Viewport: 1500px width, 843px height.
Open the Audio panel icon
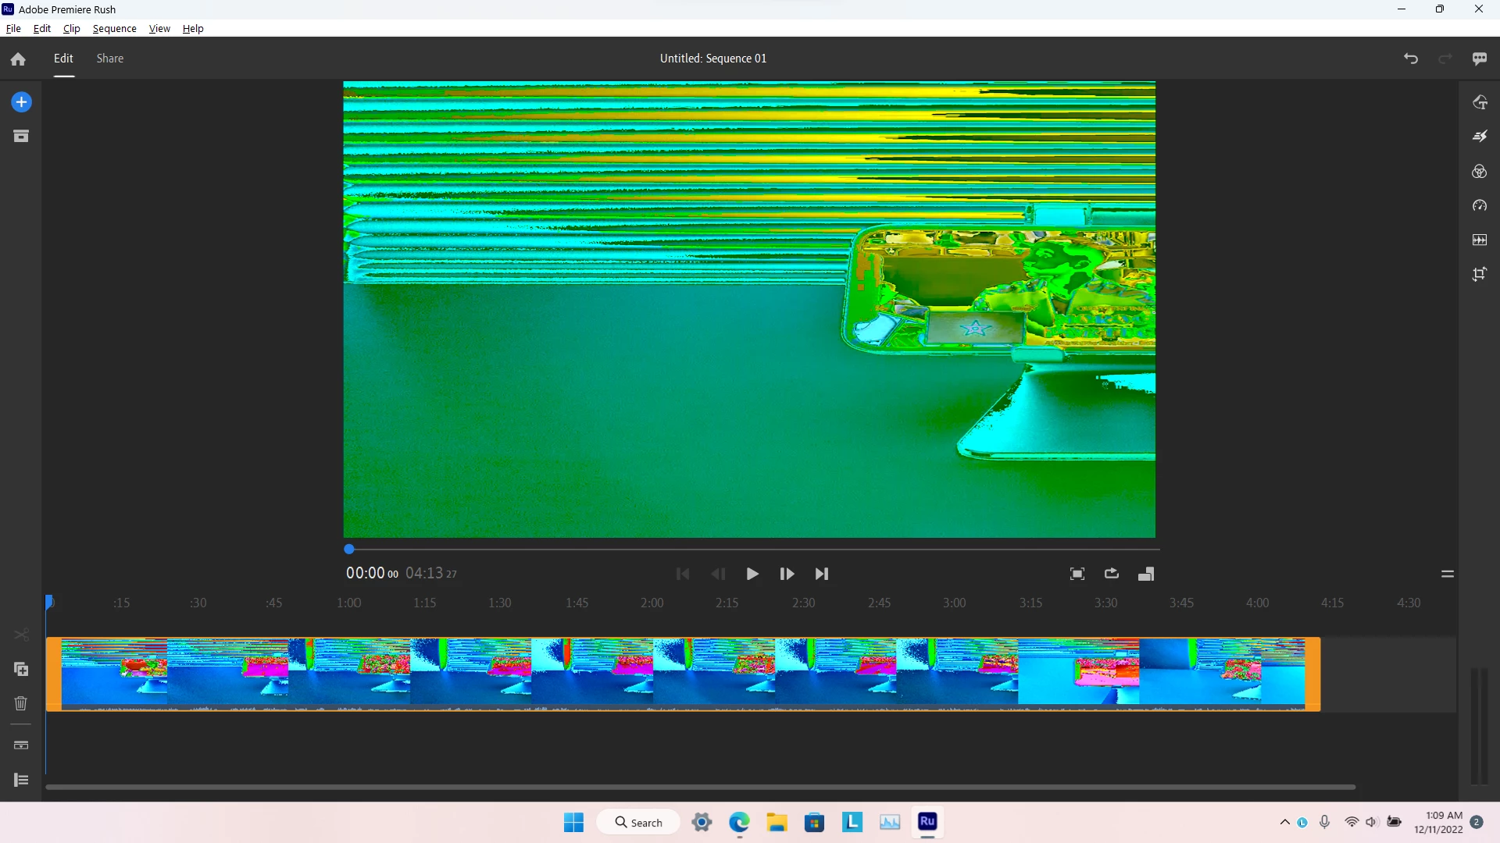[1480, 240]
